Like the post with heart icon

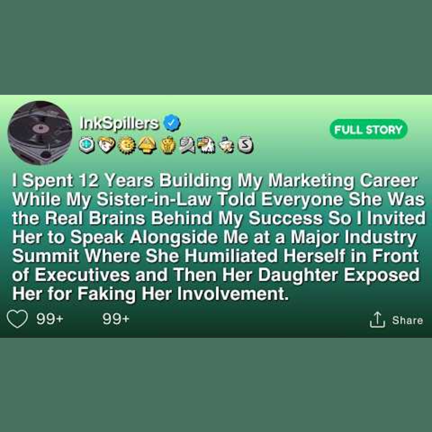click(17, 319)
